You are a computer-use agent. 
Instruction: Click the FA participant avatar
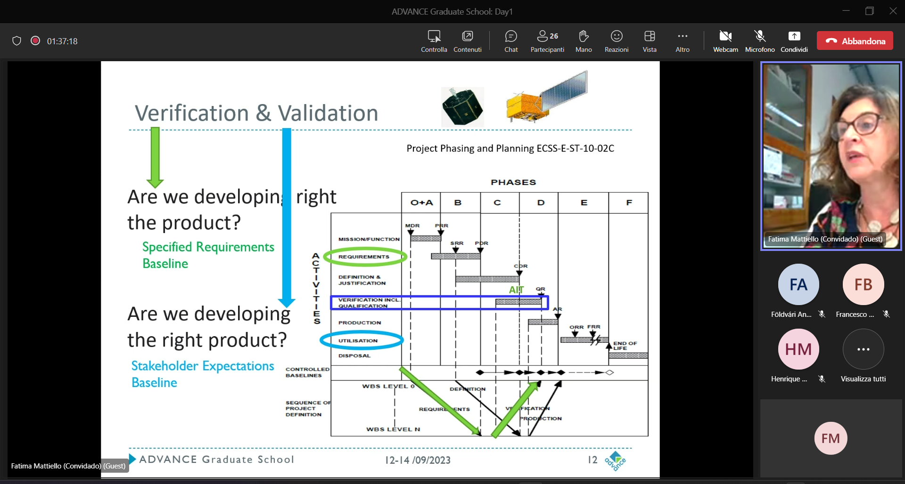coord(798,284)
